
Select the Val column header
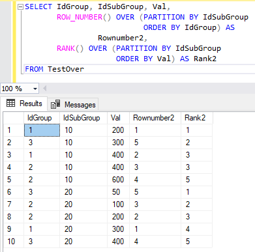118,118
